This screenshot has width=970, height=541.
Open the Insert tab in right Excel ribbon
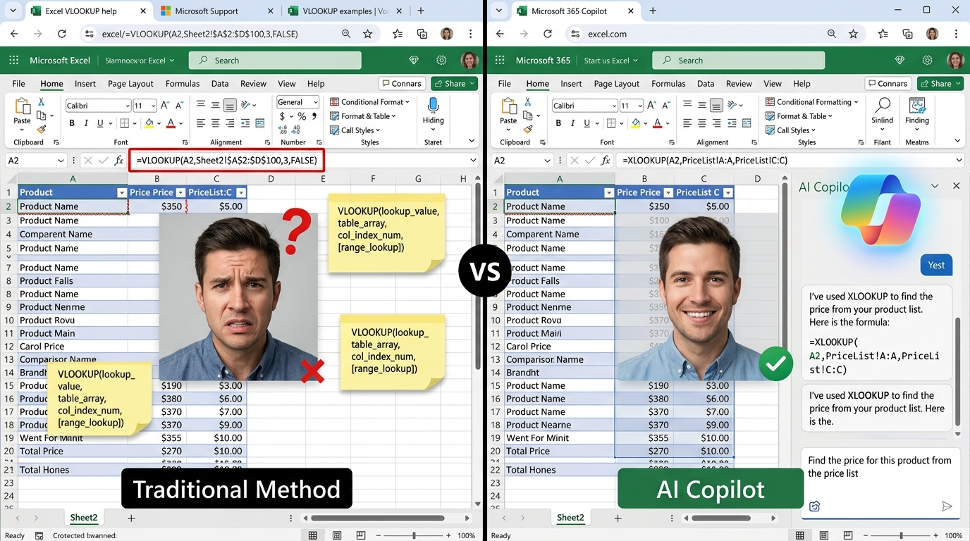click(x=571, y=84)
